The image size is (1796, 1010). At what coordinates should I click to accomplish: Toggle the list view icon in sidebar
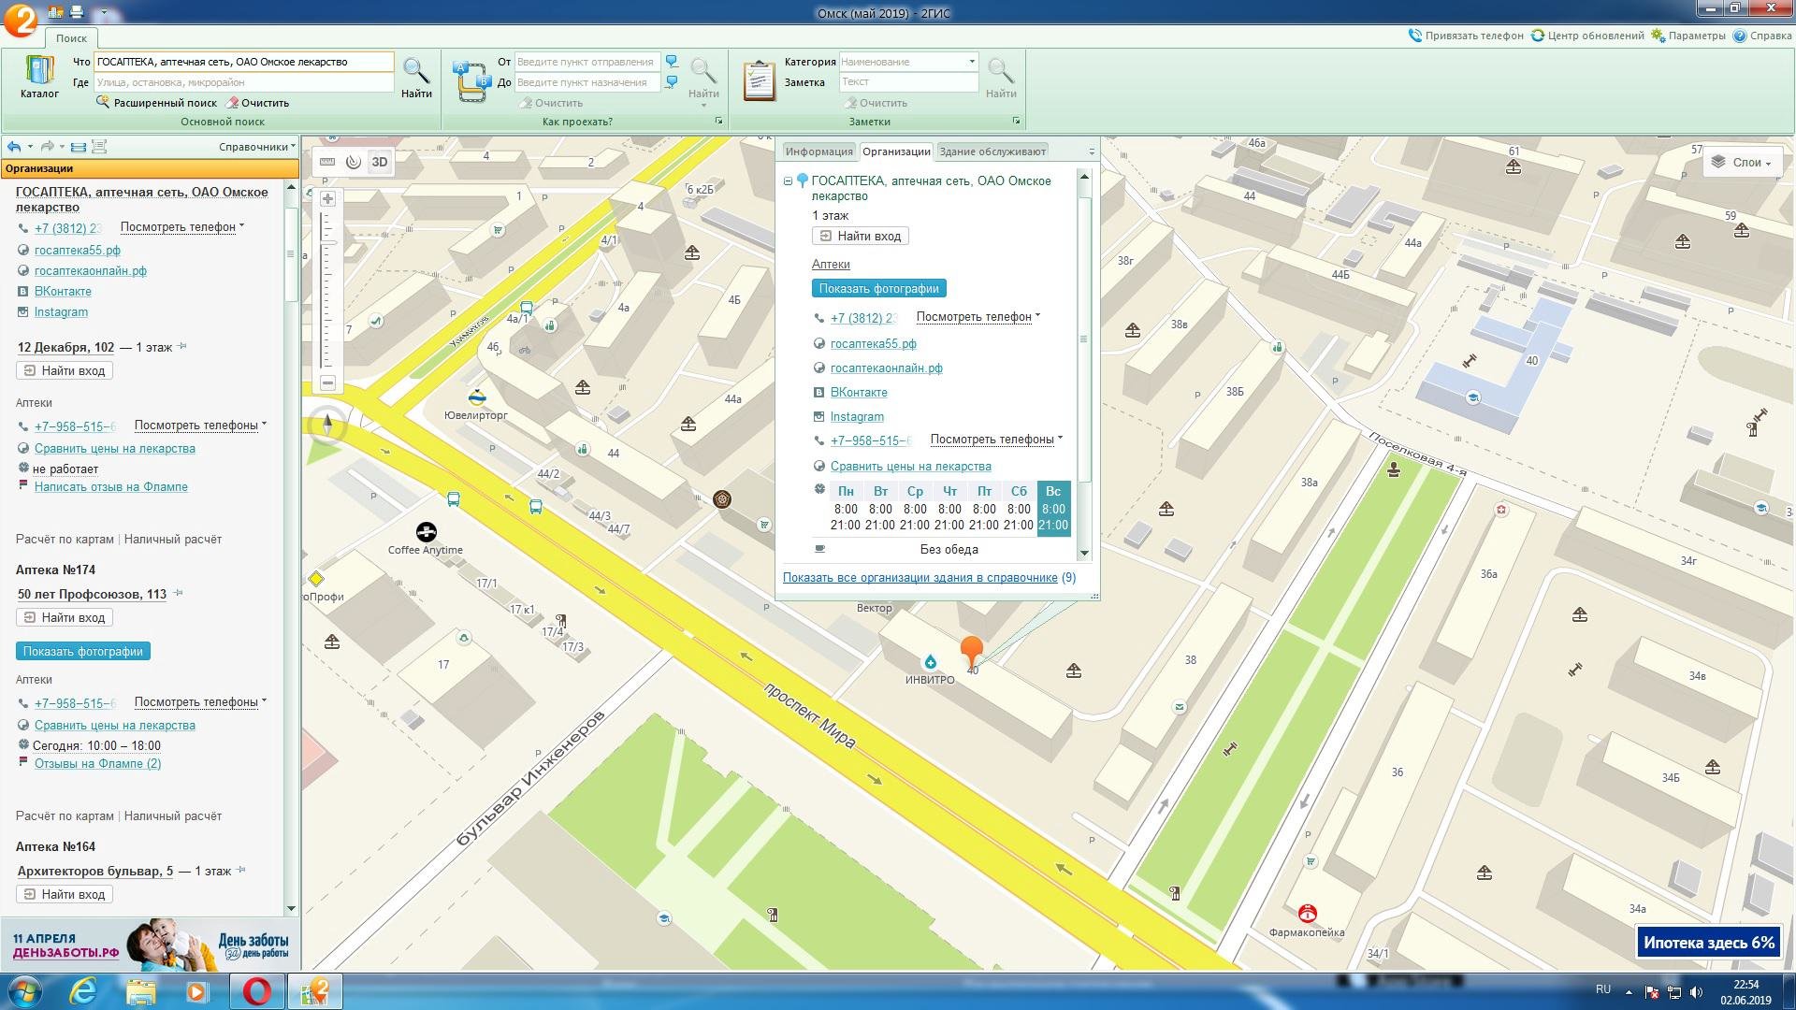pyautogui.click(x=79, y=147)
